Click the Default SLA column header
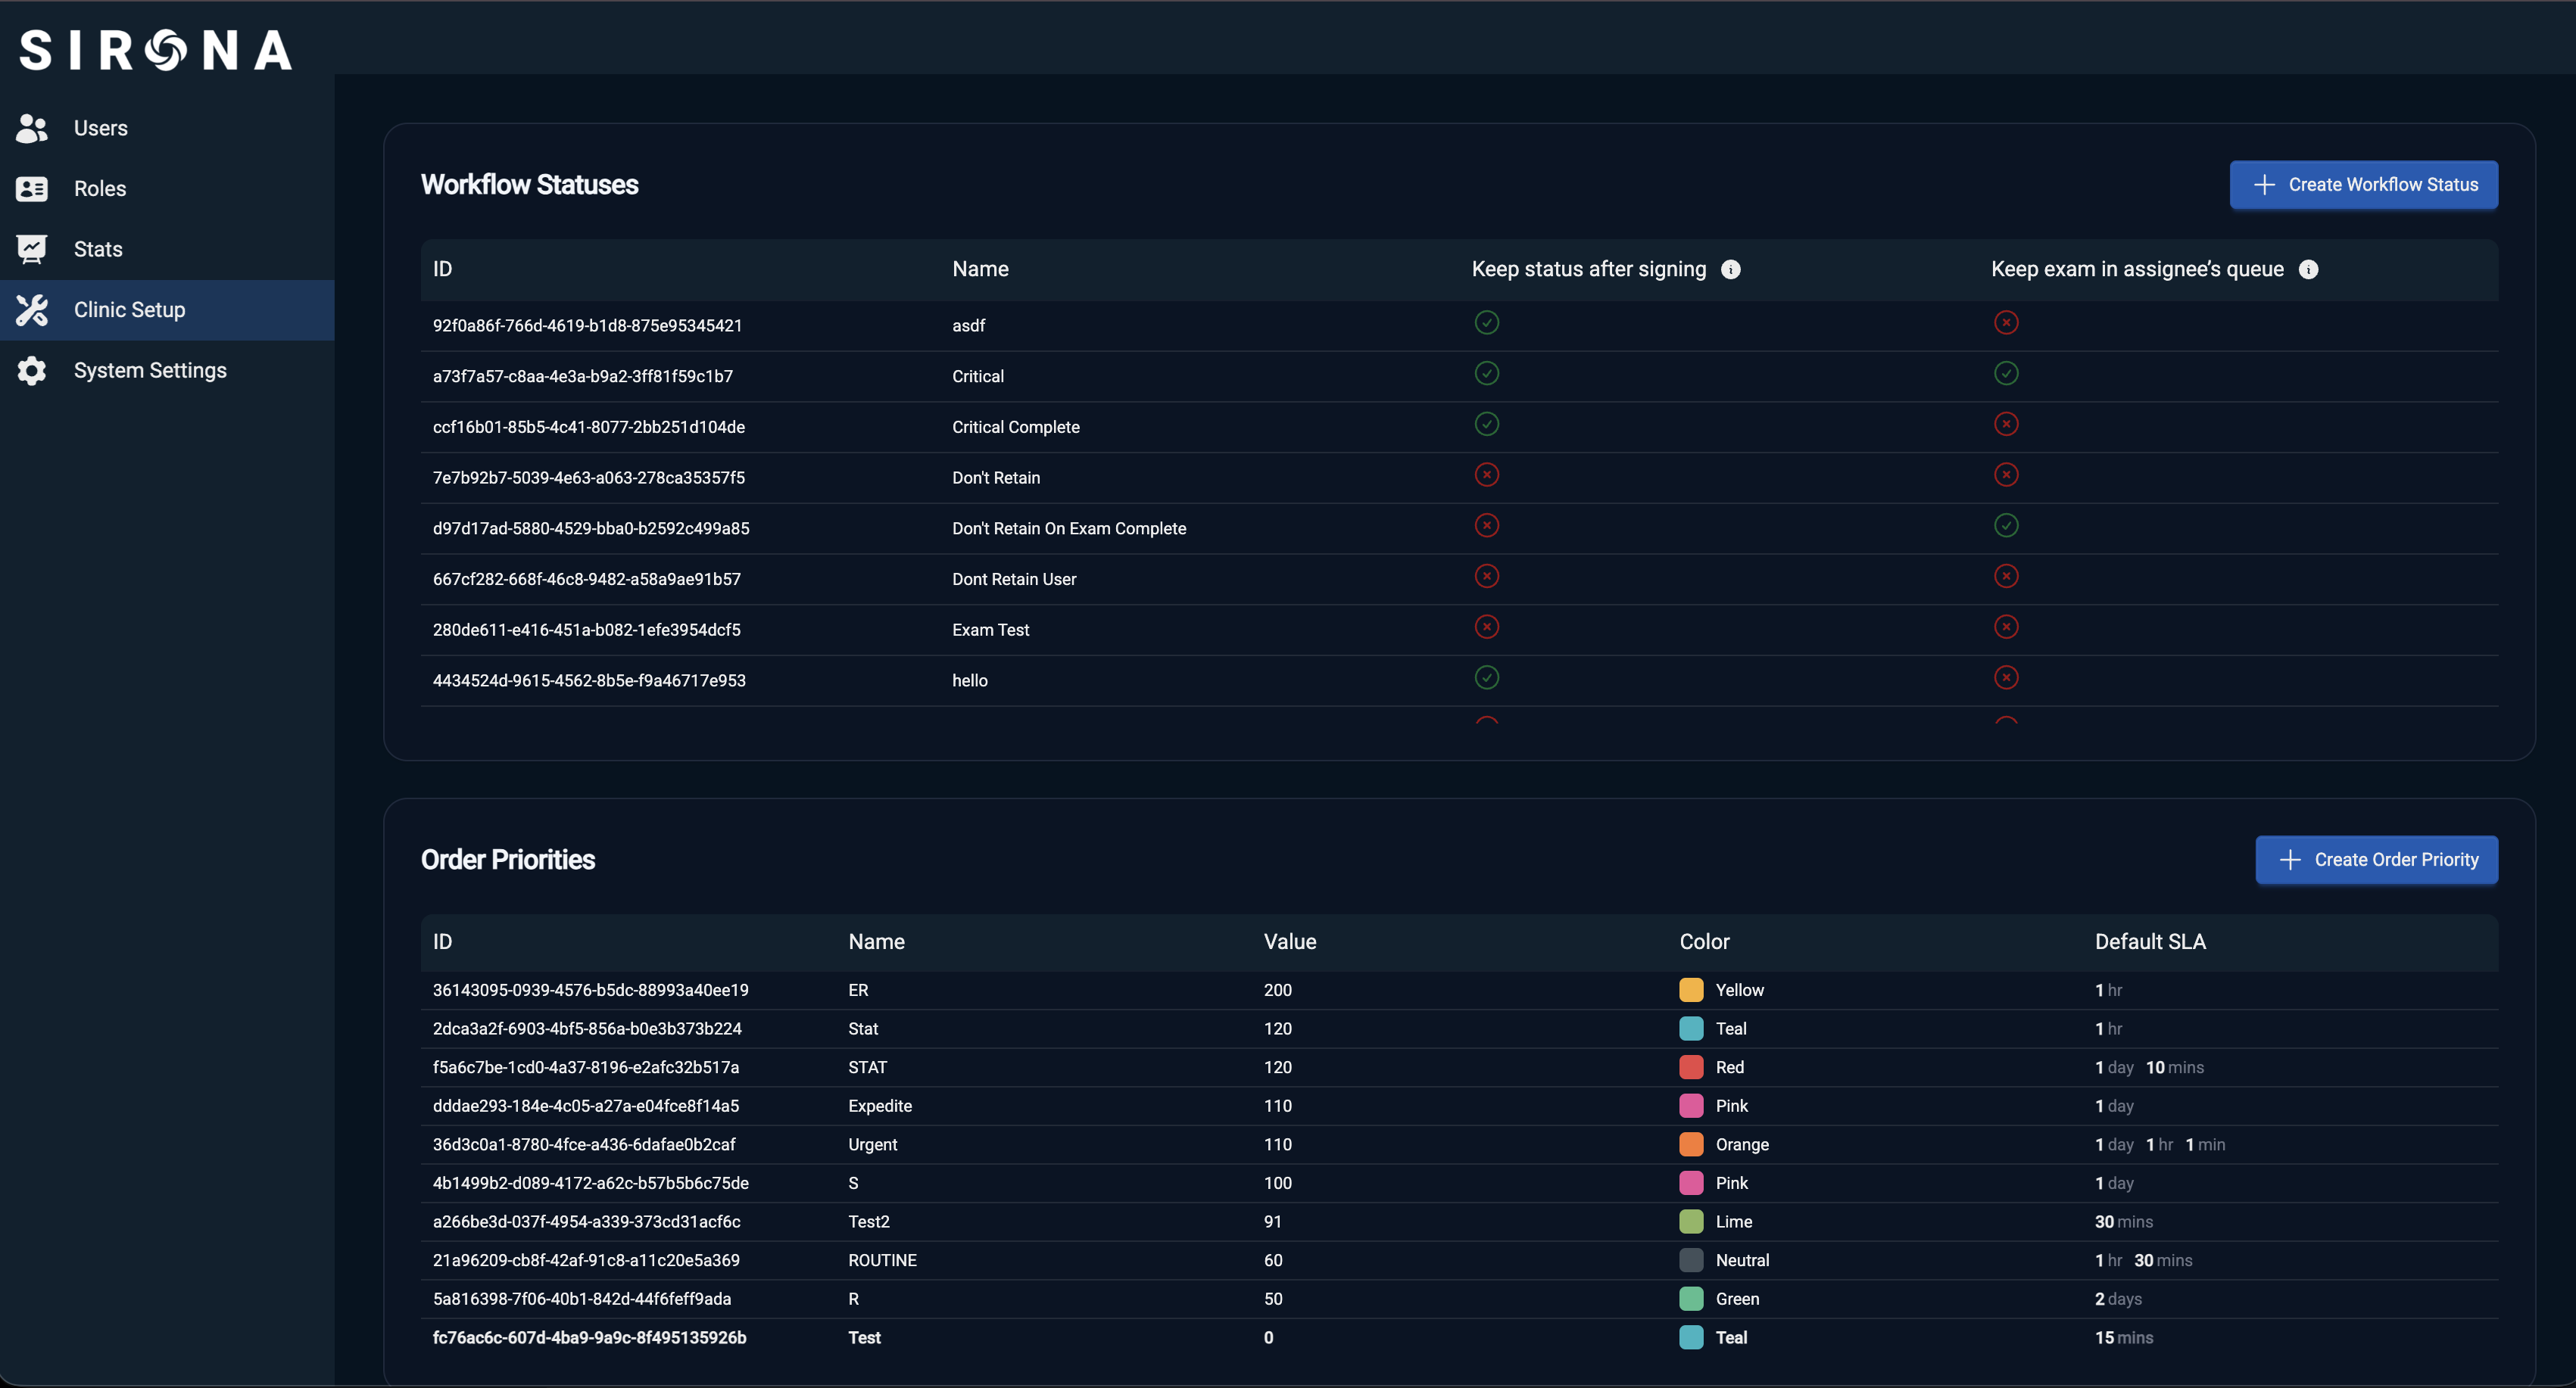Viewport: 2576px width, 1388px height. click(x=2150, y=942)
